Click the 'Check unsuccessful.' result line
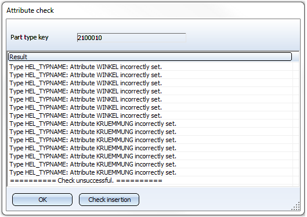 150,180
